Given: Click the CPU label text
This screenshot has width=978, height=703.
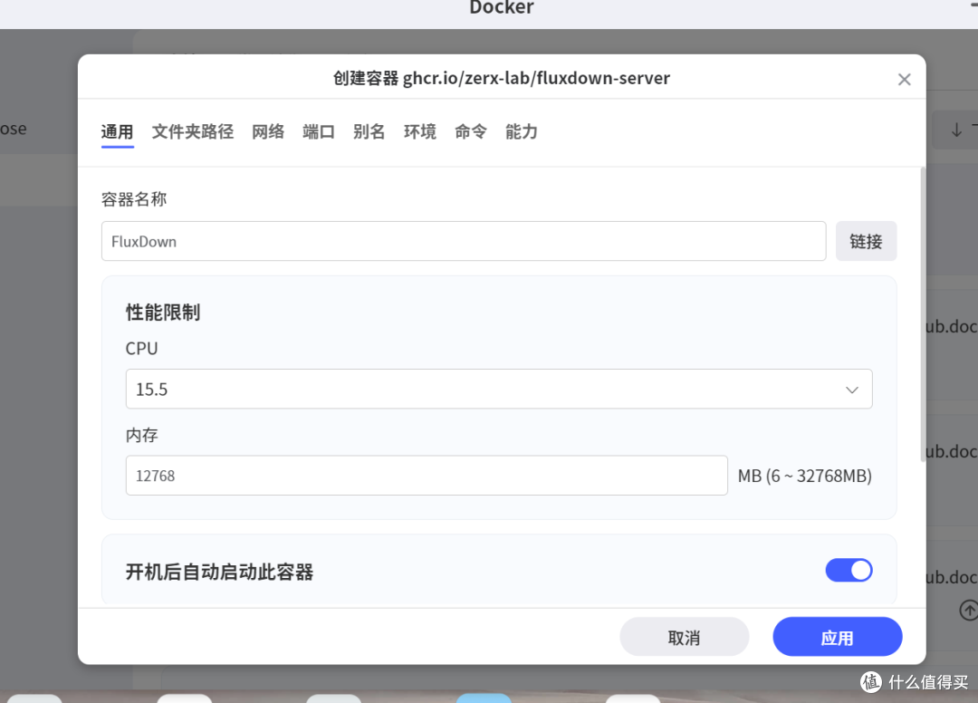Looking at the screenshot, I should tap(141, 348).
